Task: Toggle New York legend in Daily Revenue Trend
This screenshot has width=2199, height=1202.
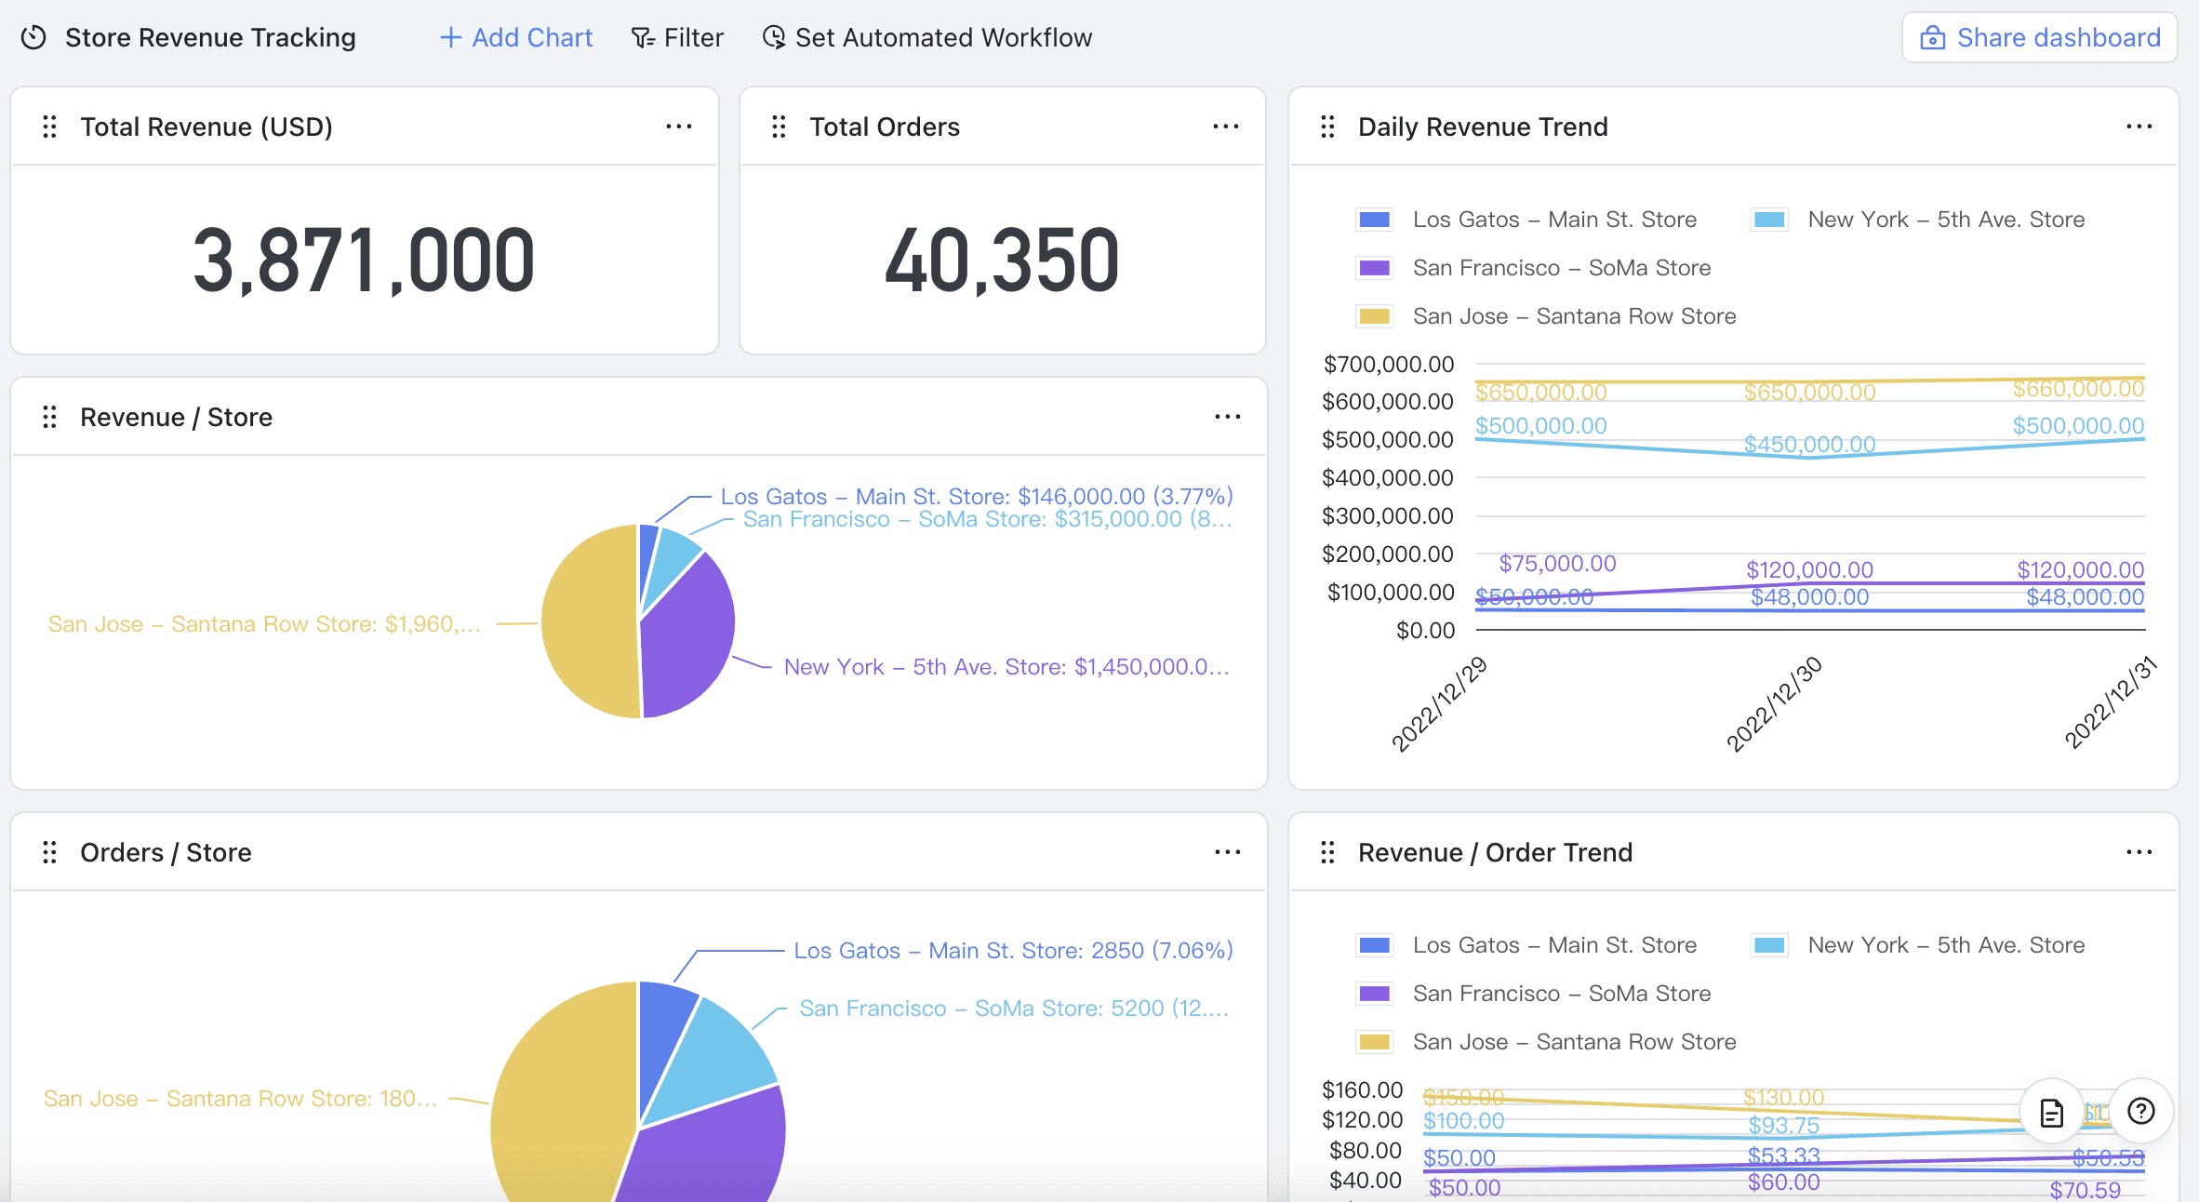Action: [1918, 220]
